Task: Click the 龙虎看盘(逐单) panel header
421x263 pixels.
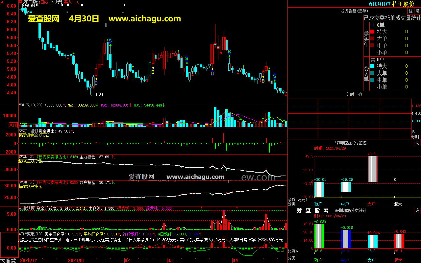Action: click(354, 11)
